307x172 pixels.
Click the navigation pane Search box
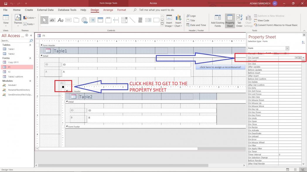(15, 41)
